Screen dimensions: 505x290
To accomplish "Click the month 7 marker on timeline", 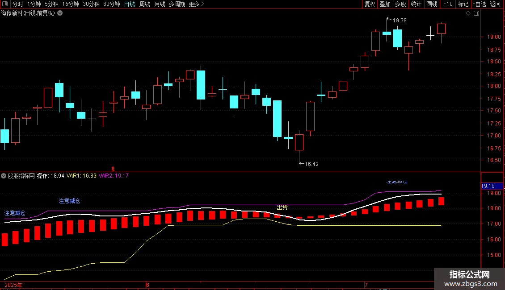I will click(366, 285).
